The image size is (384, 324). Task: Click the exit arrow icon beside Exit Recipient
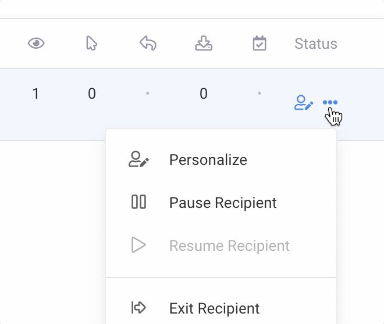click(138, 307)
